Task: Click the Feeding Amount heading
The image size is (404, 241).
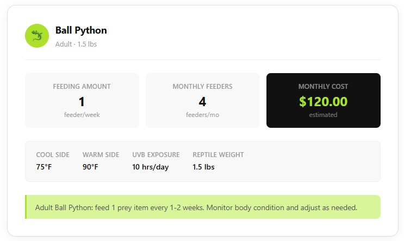Action: tap(82, 86)
